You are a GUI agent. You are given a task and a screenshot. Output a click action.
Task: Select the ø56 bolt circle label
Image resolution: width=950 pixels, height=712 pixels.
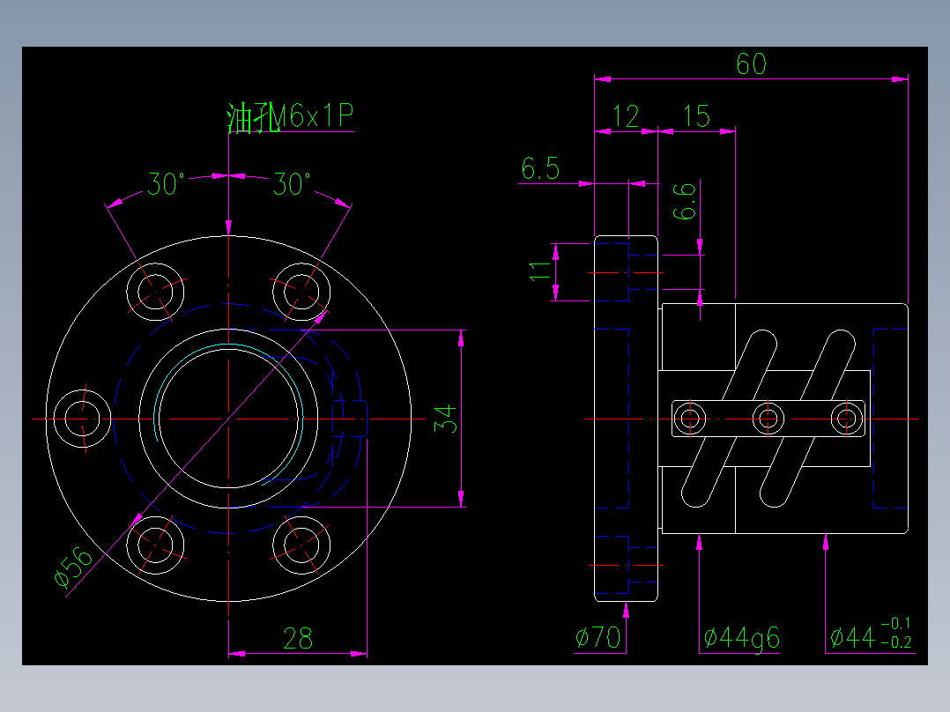click(x=73, y=567)
